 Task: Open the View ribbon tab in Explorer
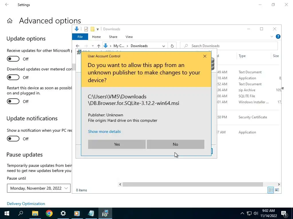click(x=129, y=37)
